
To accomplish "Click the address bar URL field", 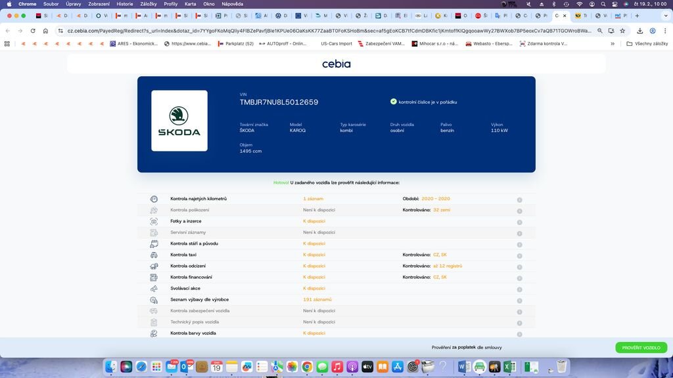I will point(329,31).
